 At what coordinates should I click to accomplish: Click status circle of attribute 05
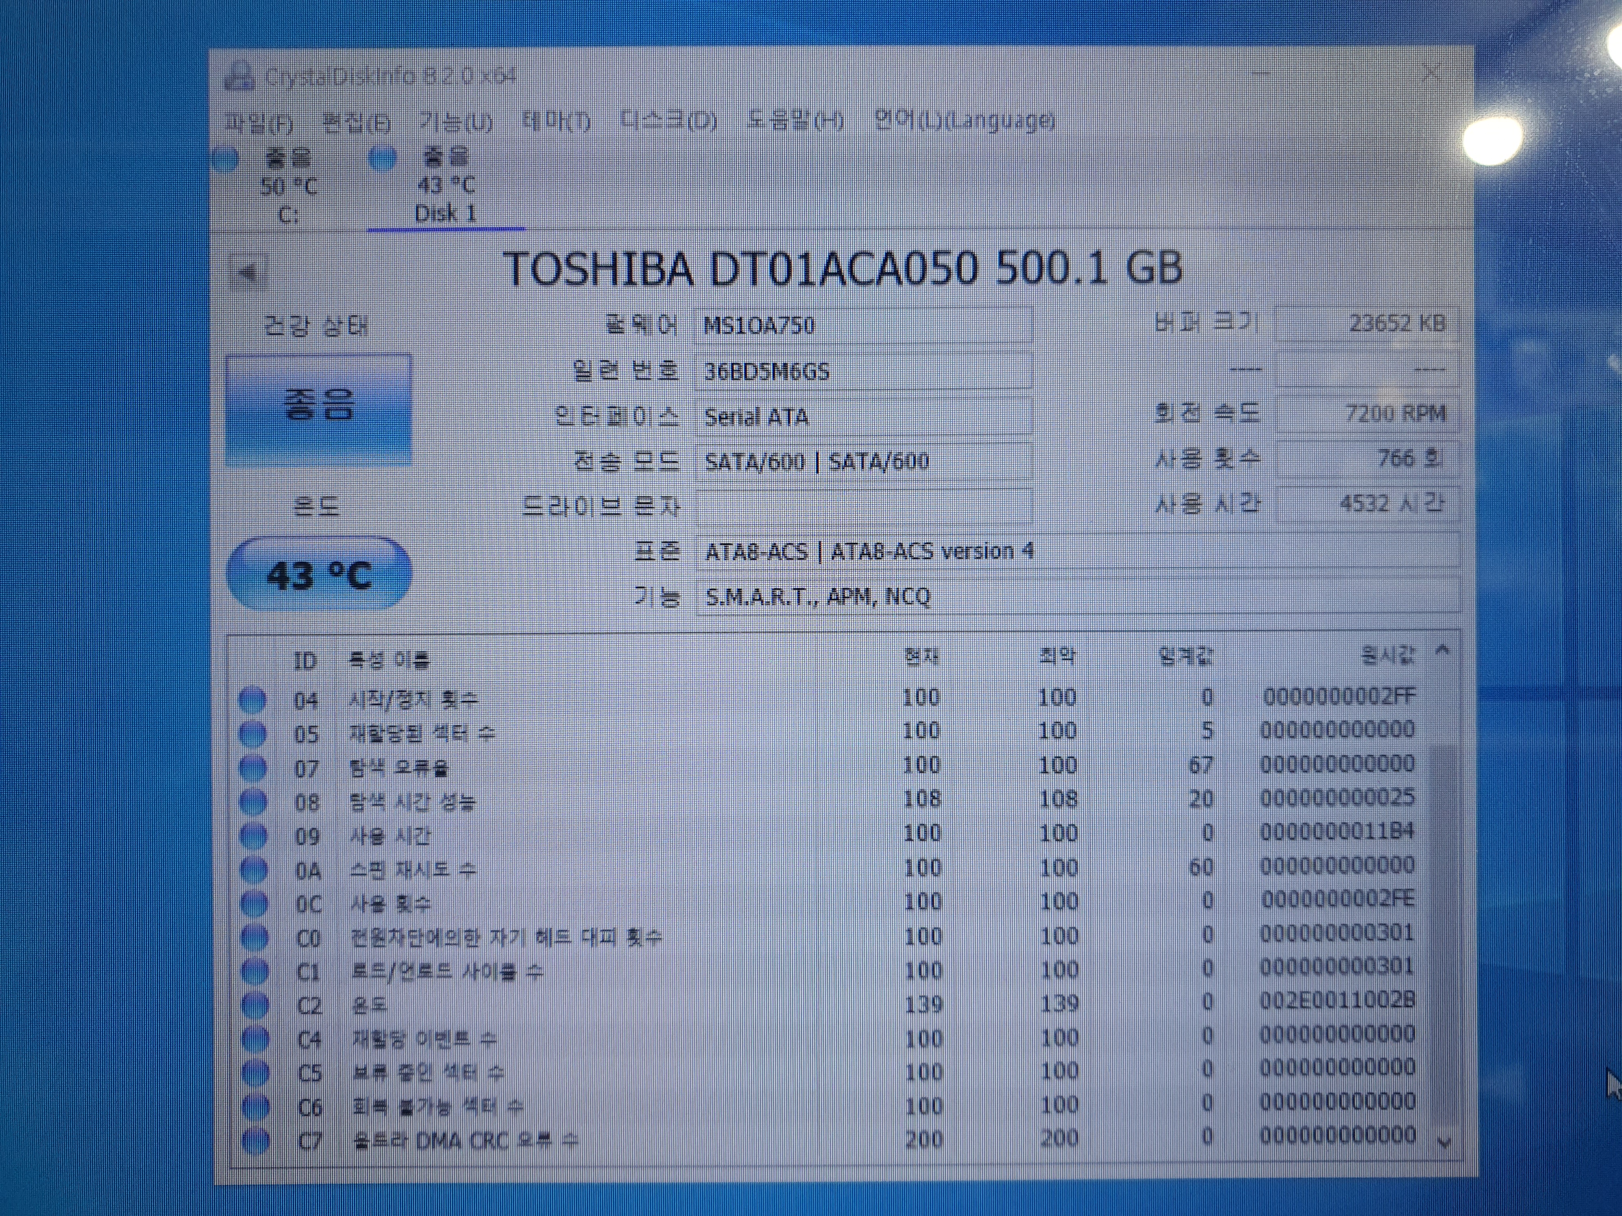click(x=252, y=734)
